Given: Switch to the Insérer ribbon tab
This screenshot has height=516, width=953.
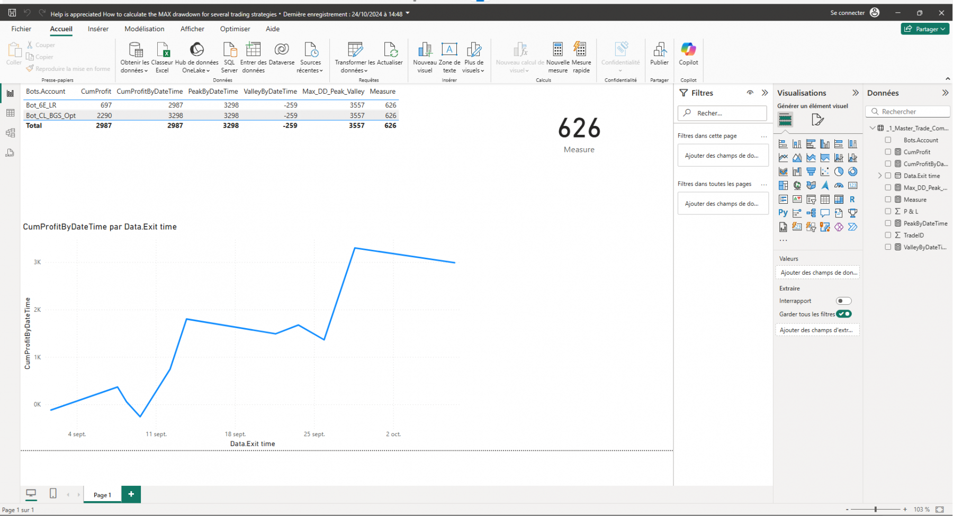Looking at the screenshot, I should pos(98,29).
